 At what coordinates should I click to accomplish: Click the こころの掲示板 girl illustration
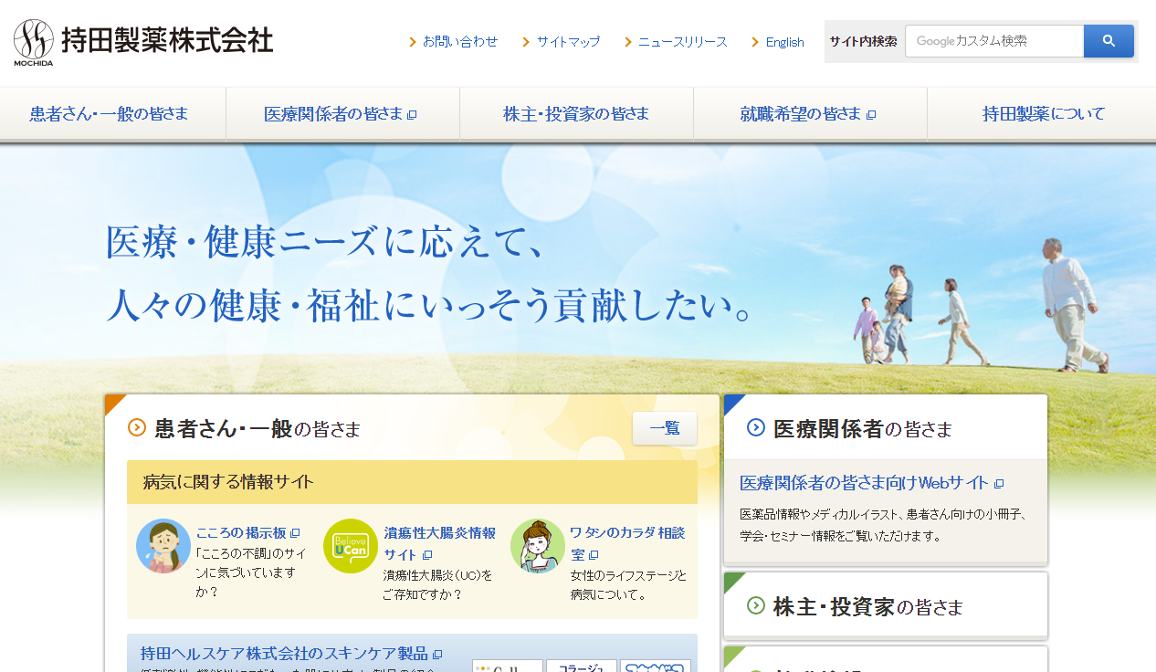pyautogui.click(x=163, y=546)
